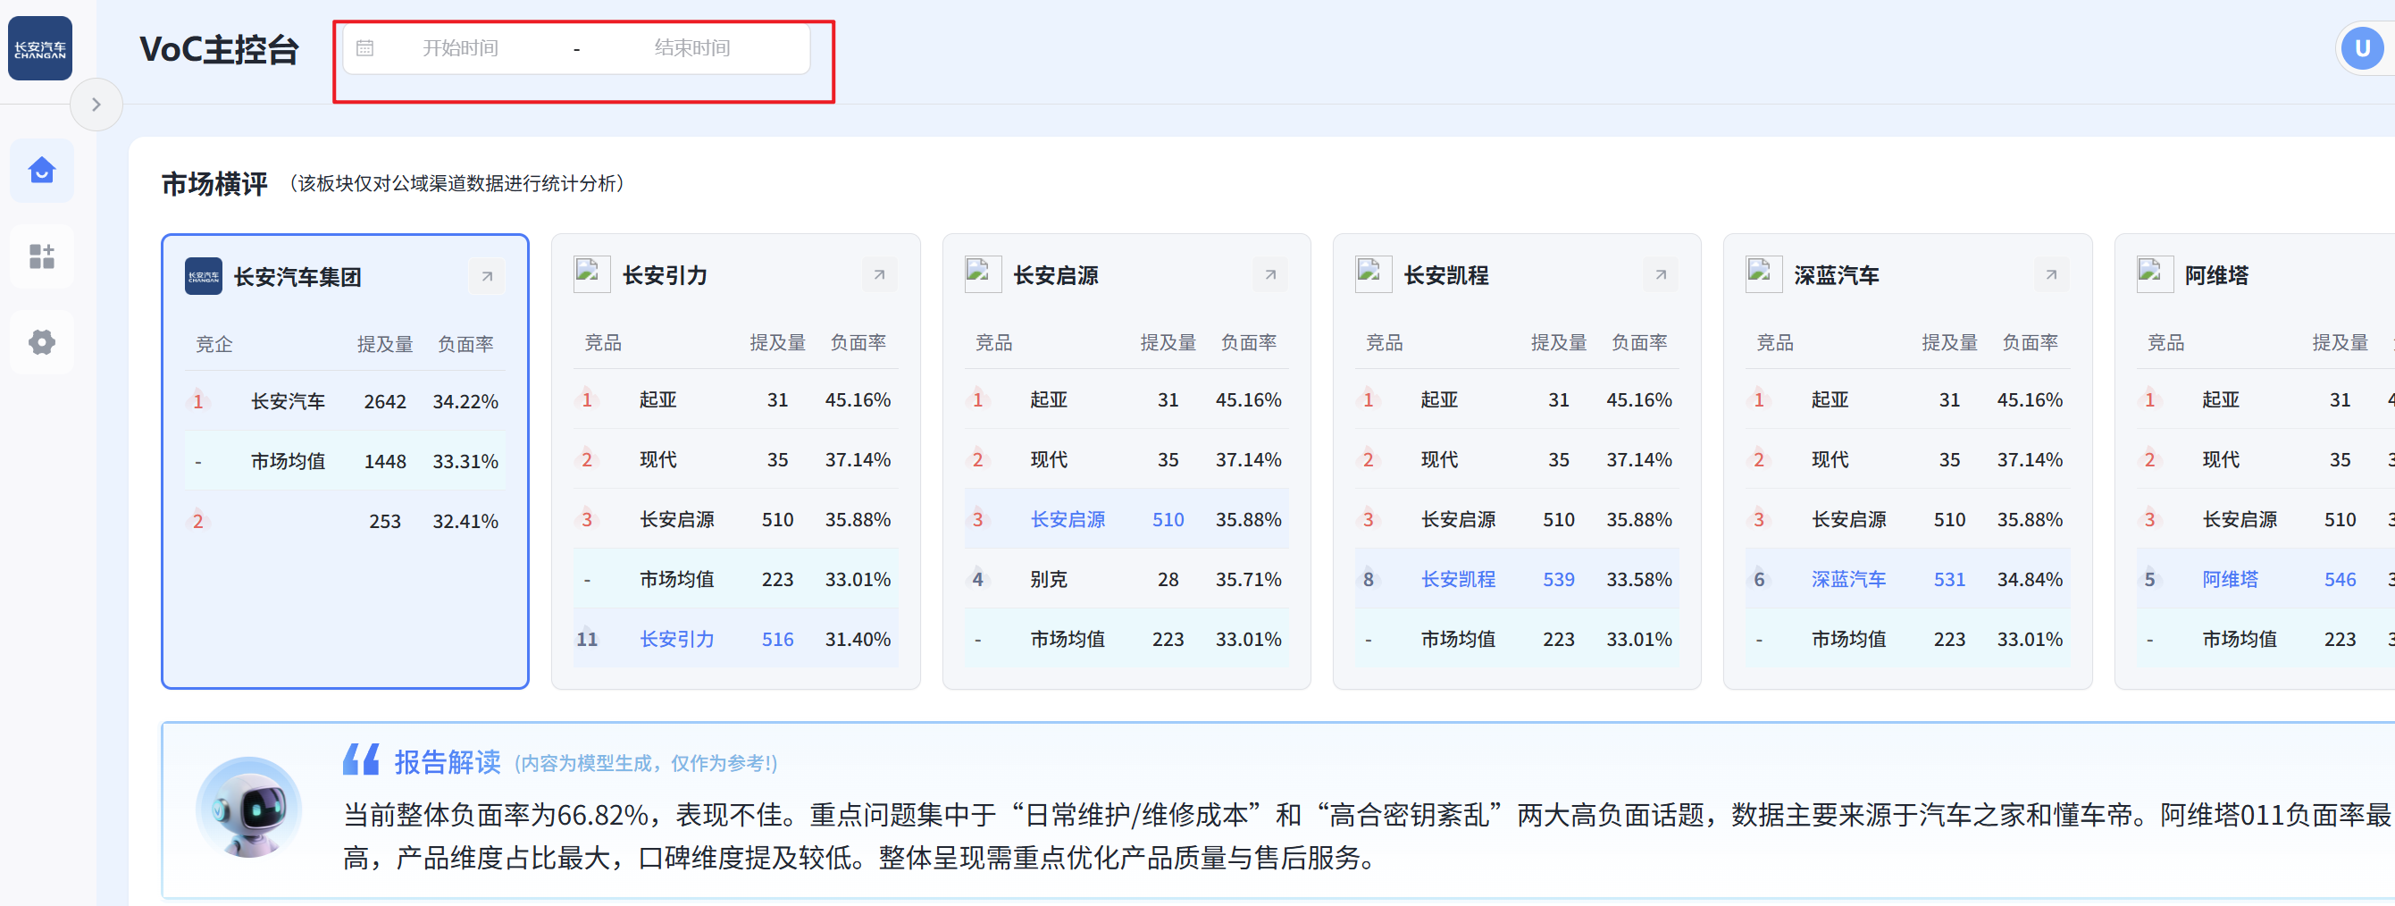Open detail arrow on 长安引力 card
This screenshot has height=906, width=2395.
tap(879, 274)
